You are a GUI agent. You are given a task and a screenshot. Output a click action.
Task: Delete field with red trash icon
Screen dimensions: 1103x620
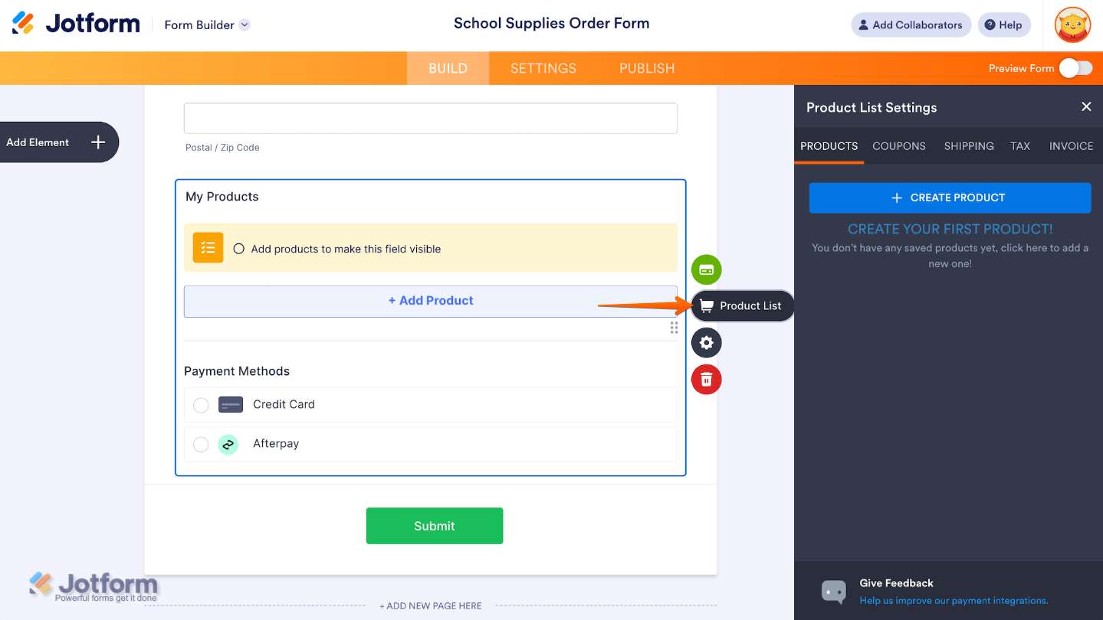[x=706, y=379]
